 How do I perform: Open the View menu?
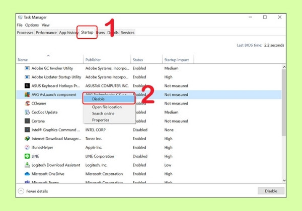[45, 25]
